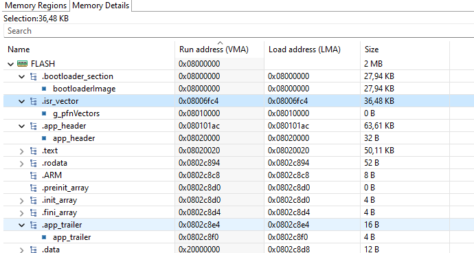
Task: Expand the .fini_array section
Action: 21,213
